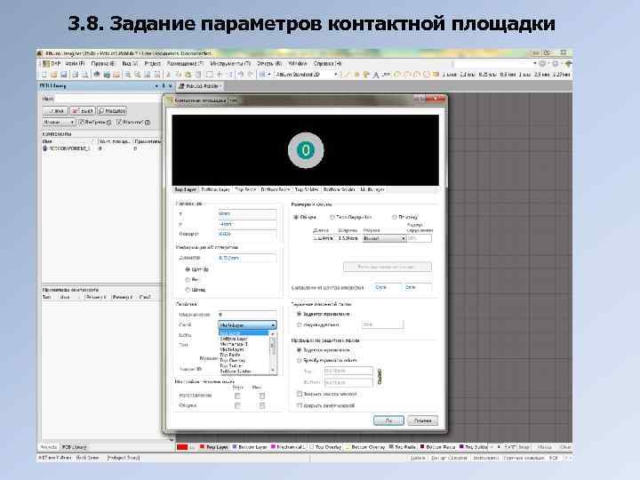This screenshot has width=640, height=480.
Task: Choose Bottom Solder in the layer dropdown list
Action: (x=244, y=372)
